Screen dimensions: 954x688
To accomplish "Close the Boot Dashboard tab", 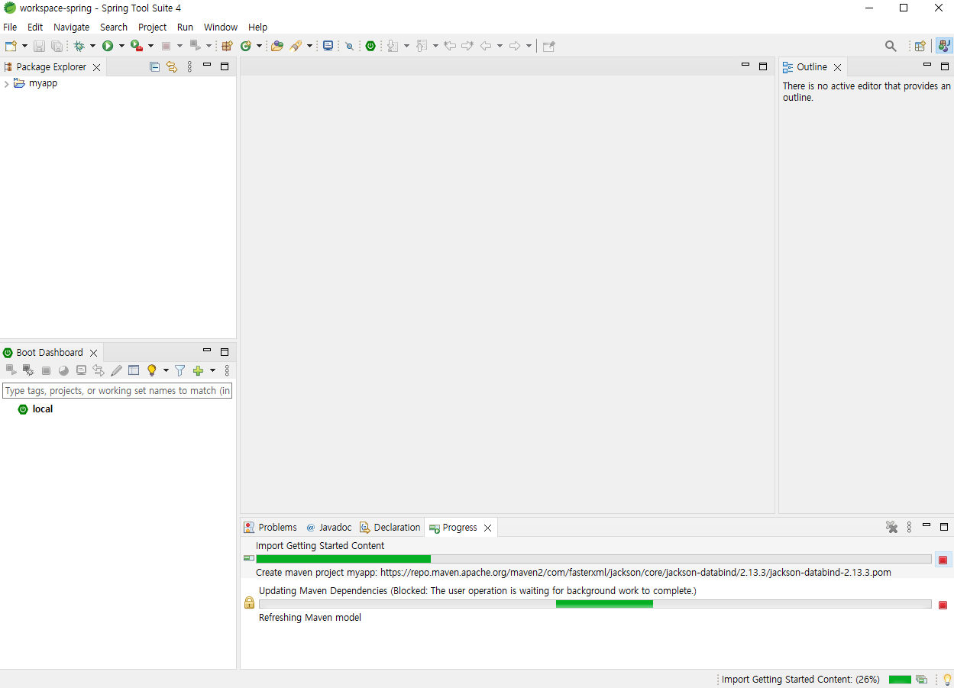I will [93, 353].
